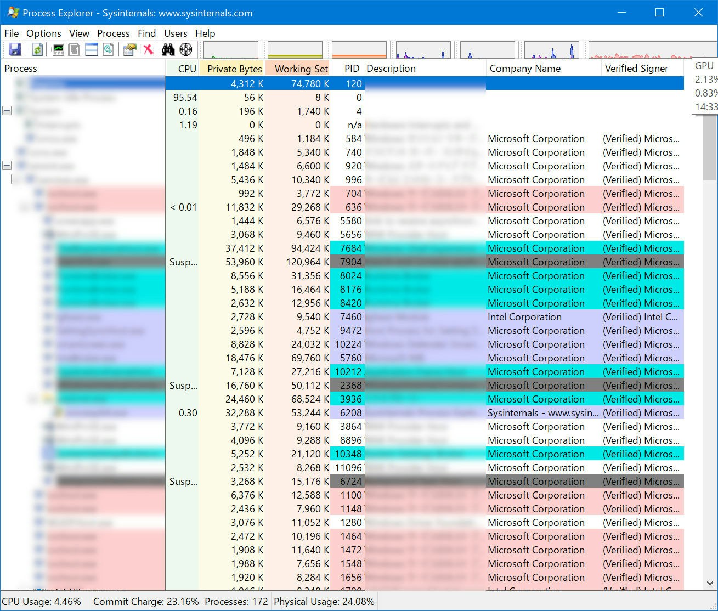Click the Processes: 172 status entry
This screenshot has height=611, width=718.
tap(236, 601)
